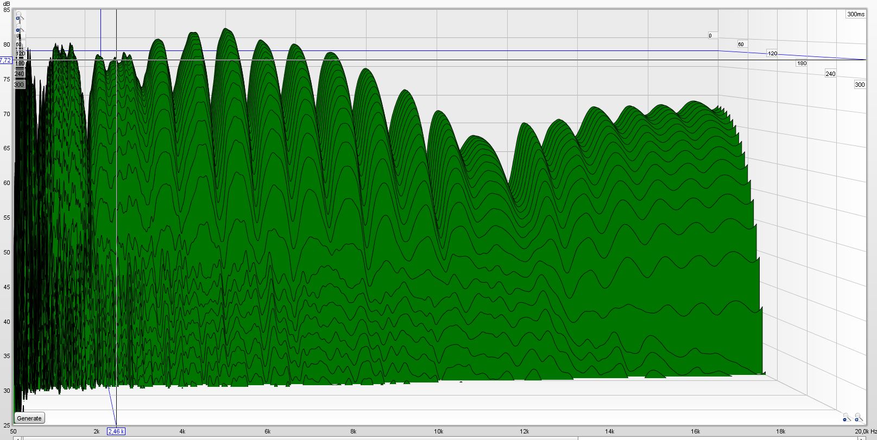Click the 300 slice label on the right time axis

tap(860, 85)
